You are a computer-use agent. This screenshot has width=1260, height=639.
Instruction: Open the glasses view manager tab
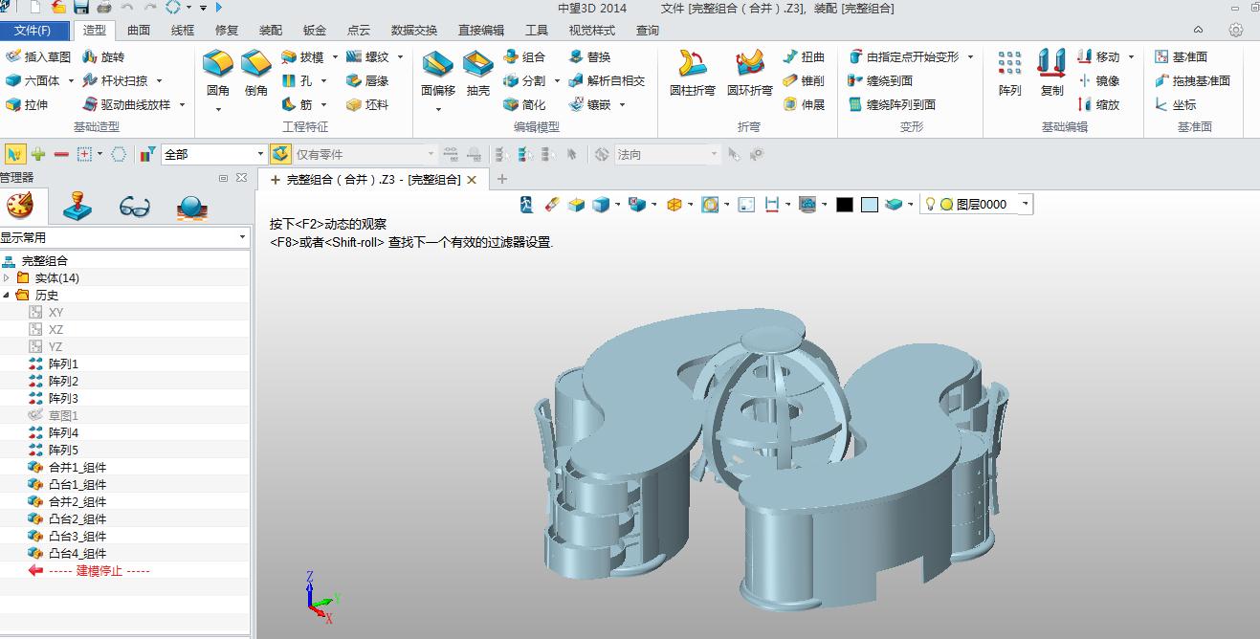135,207
